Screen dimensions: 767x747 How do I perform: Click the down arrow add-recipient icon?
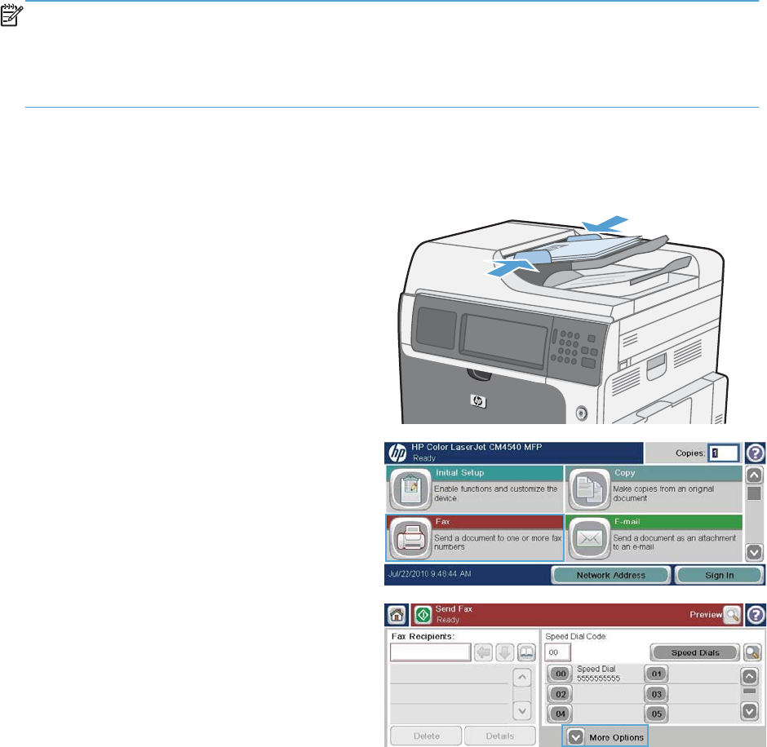(505, 652)
